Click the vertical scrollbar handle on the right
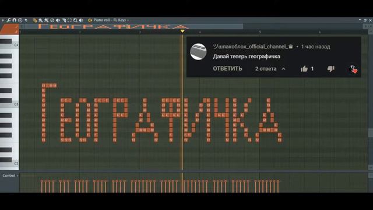 [371, 133]
